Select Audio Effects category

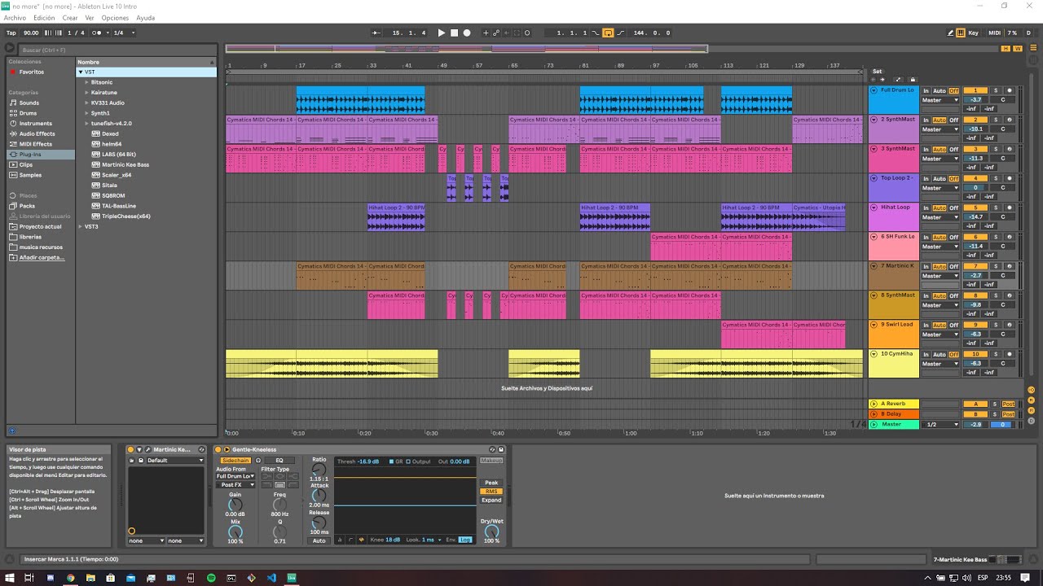coord(37,133)
